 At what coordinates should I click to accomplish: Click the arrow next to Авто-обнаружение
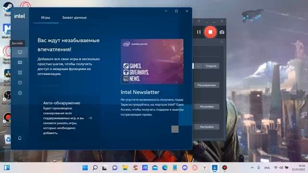click(90, 118)
